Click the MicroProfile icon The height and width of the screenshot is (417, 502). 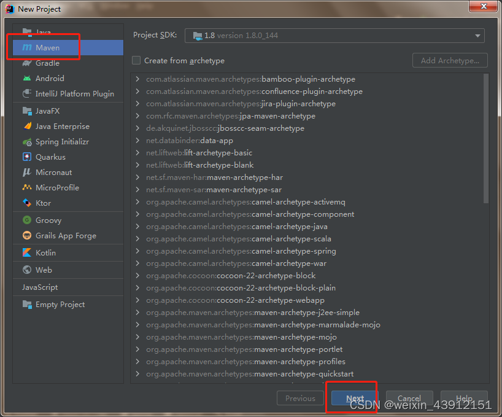[27, 188]
